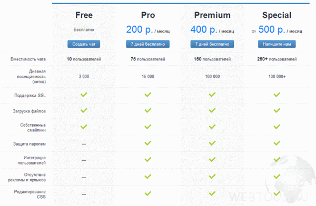
Task: Click the '500 р.' Special price
Action: [x=272, y=29]
